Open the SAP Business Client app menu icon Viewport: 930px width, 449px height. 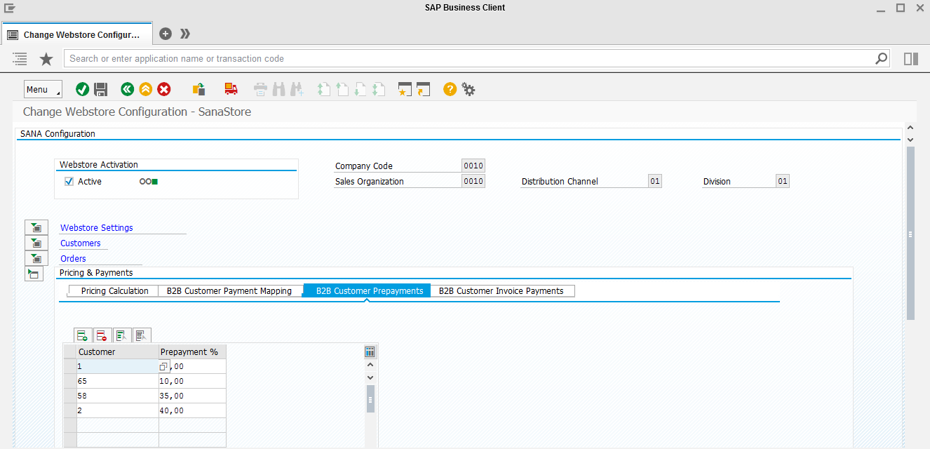point(9,8)
